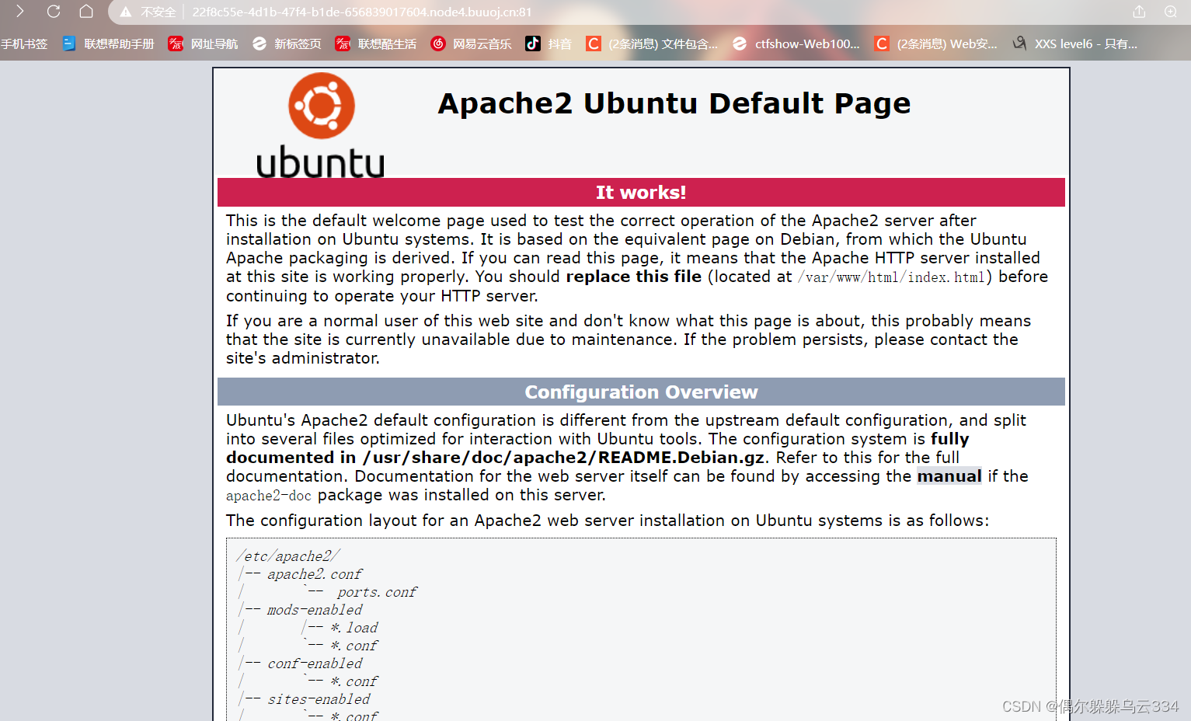Click the Apache2 Ubuntu Default Page heading

(674, 103)
